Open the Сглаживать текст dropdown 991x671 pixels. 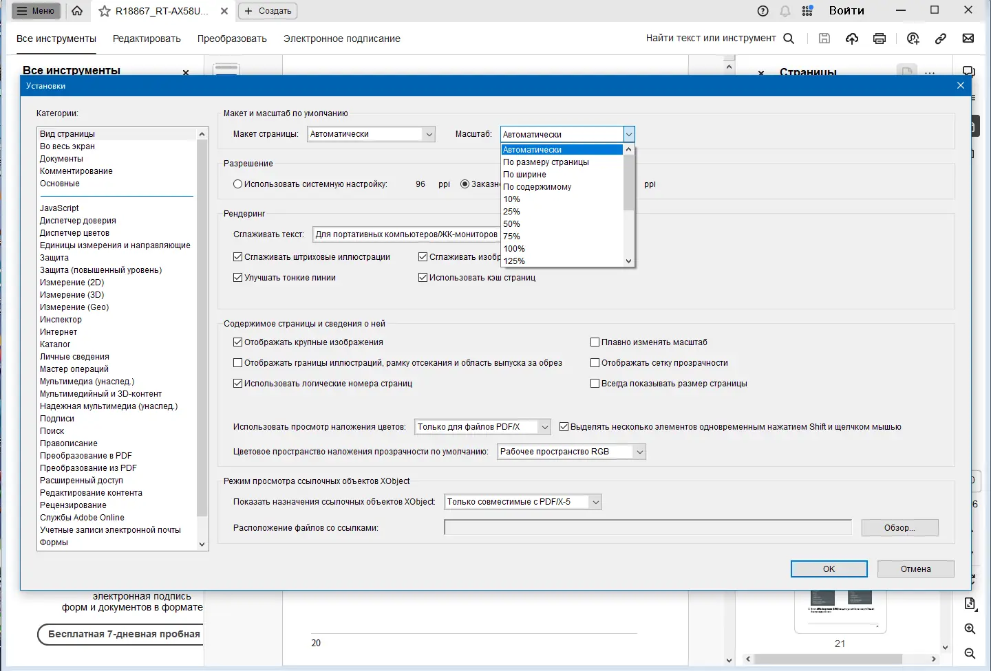pos(407,234)
